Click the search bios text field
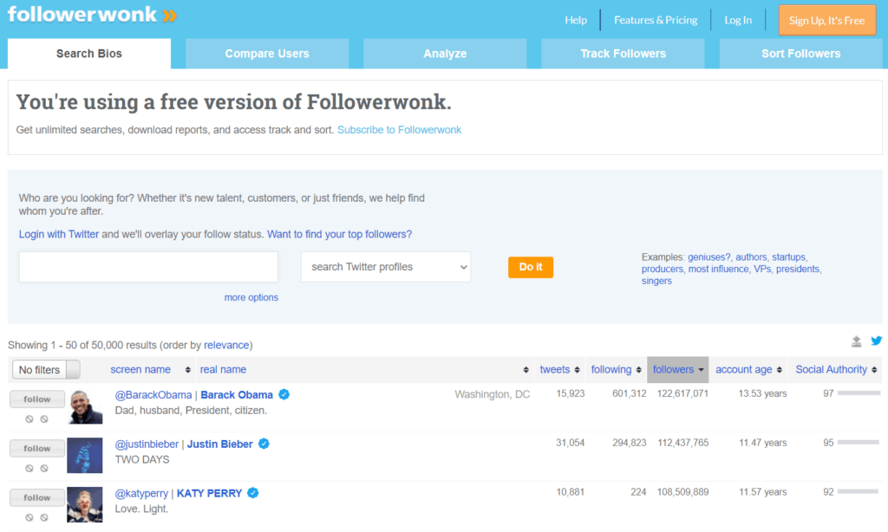This screenshot has width=888, height=532. point(148,267)
